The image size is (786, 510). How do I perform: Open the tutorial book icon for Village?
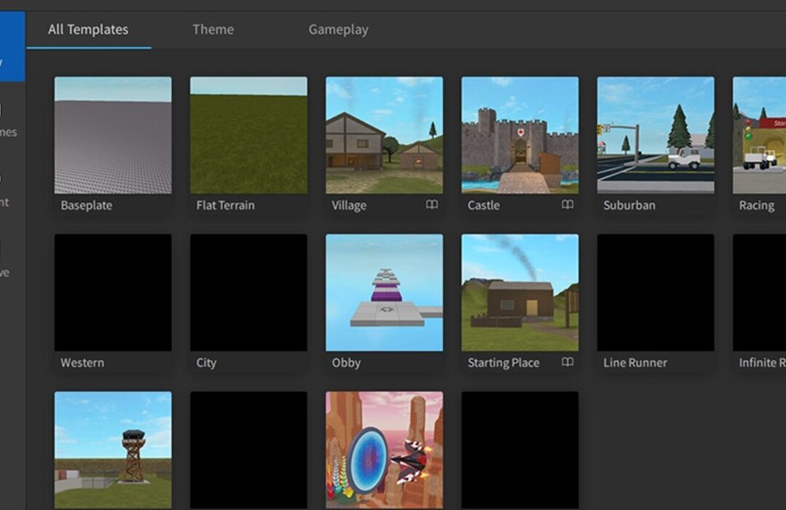click(432, 205)
